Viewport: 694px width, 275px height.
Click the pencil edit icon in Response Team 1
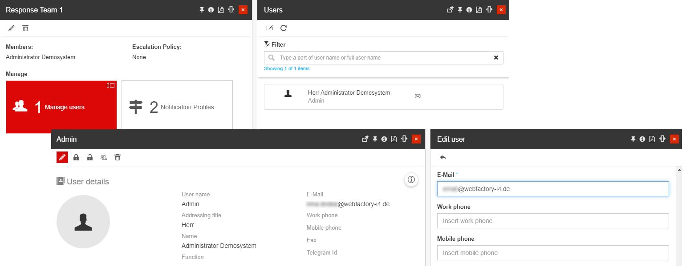[12, 28]
